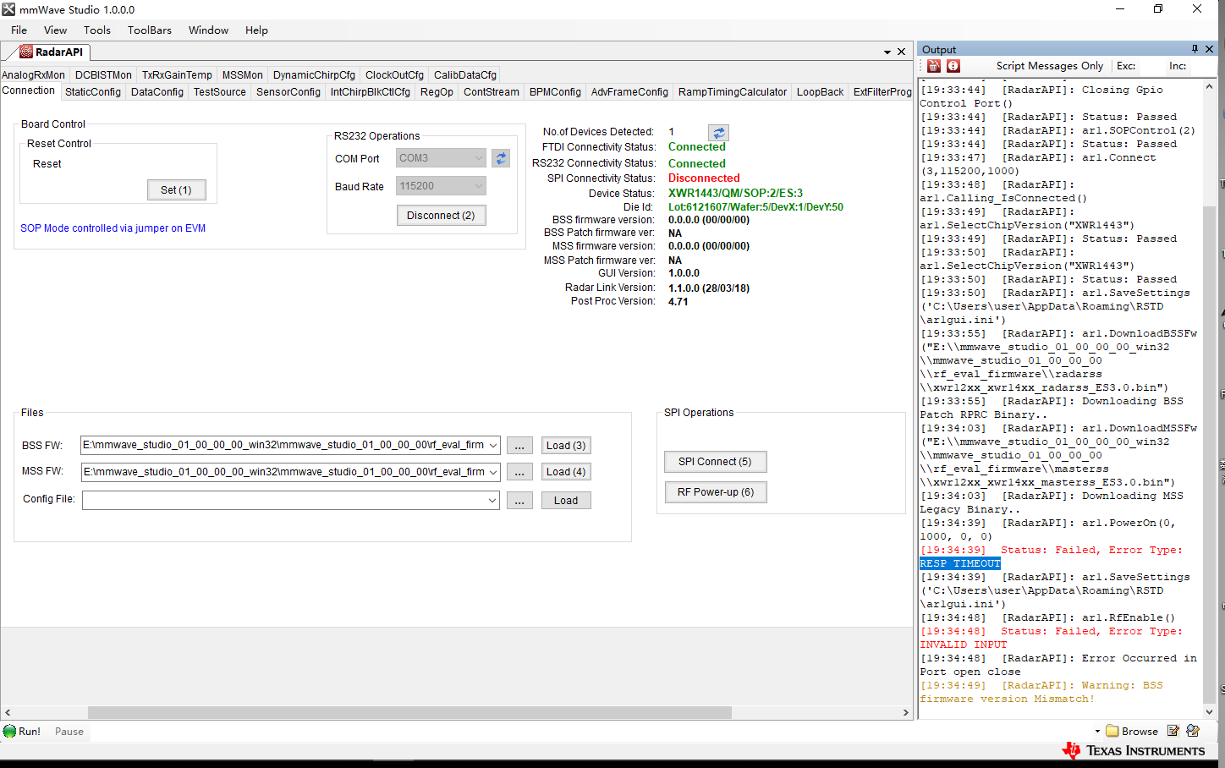Switch to the SensorConfig tab
Image resolution: width=1225 pixels, height=768 pixels.
[288, 92]
